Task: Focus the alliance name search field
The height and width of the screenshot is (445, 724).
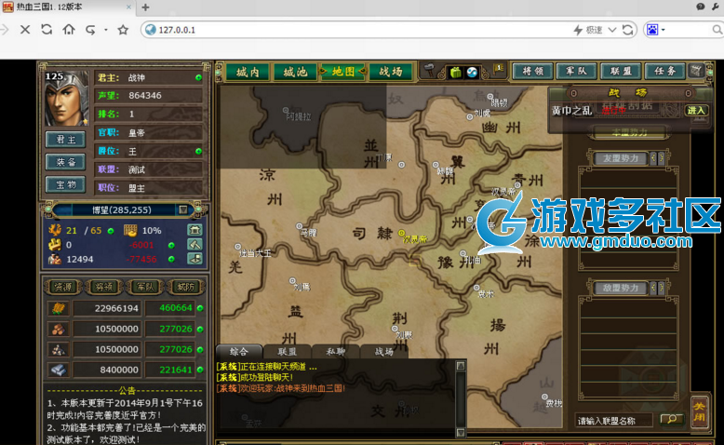Action: [613, 421]
